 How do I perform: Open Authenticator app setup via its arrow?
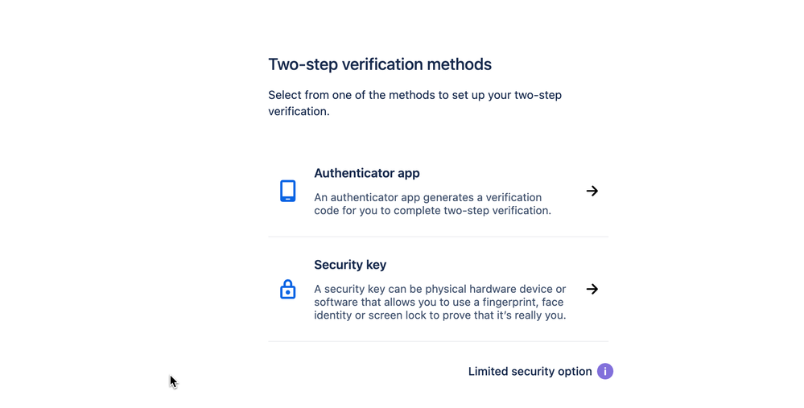click(x=592, y=191)
